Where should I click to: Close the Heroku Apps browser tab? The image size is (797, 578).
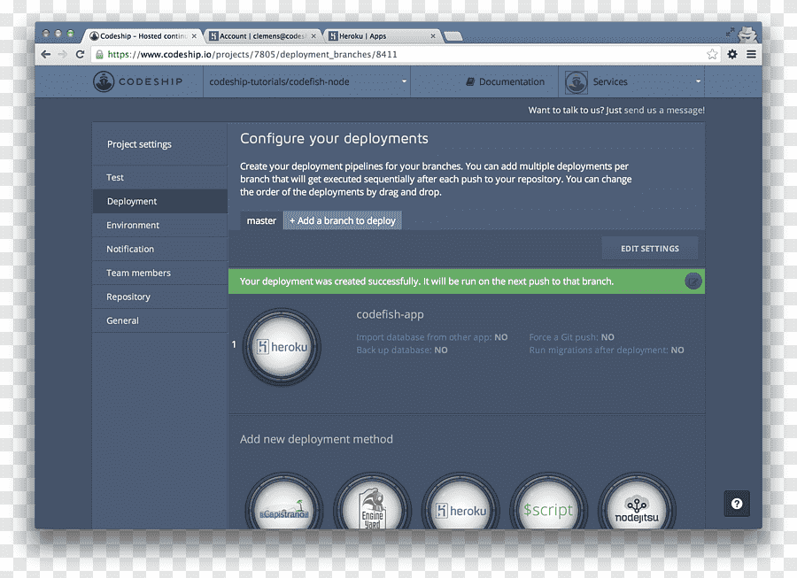pyautogui.click(x=433, y=36)
